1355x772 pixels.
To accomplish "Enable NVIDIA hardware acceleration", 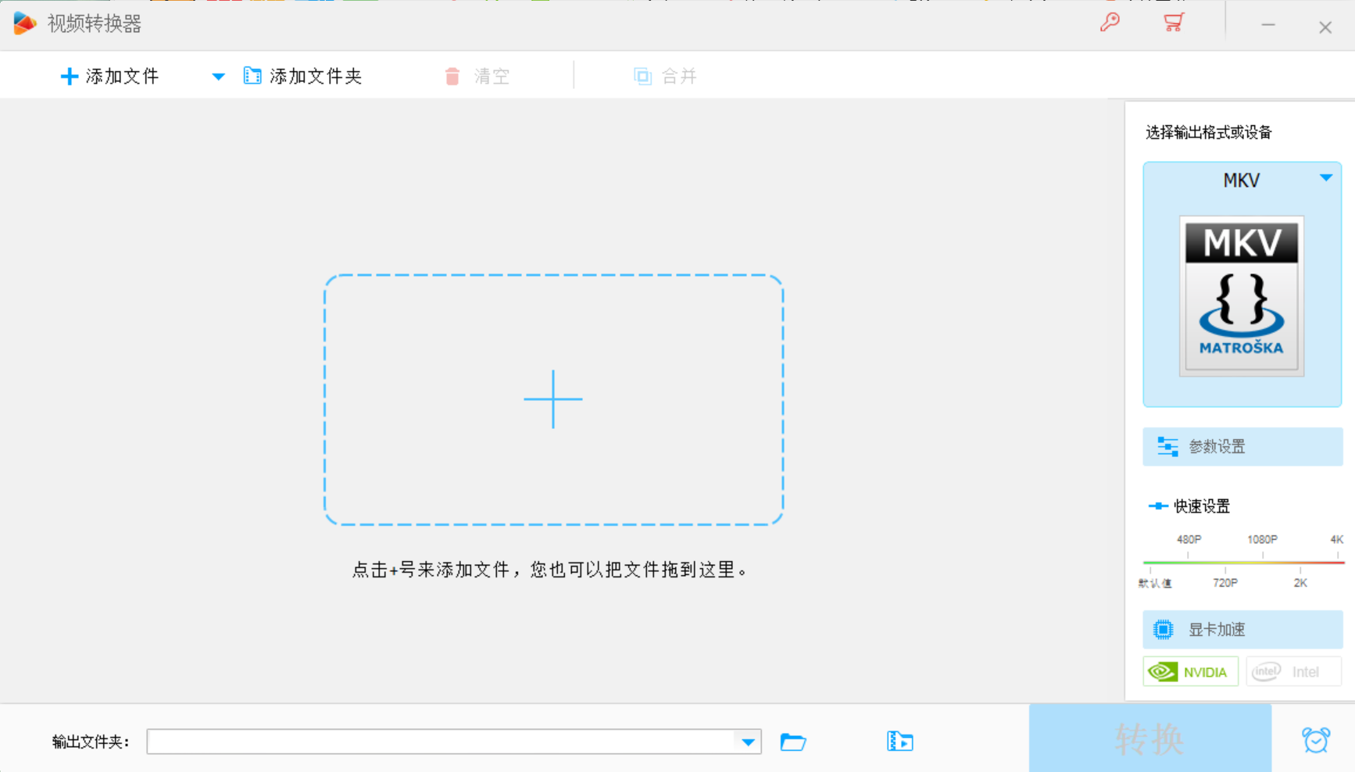I will [x=1189, y=671].
